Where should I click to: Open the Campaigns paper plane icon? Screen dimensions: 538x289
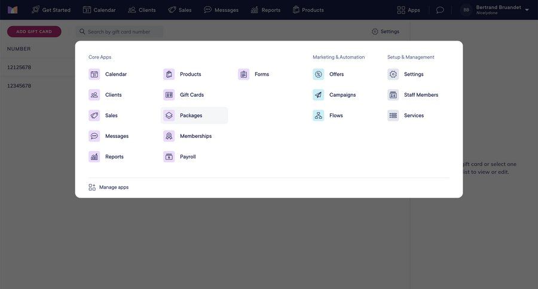[x=319, y=94]
